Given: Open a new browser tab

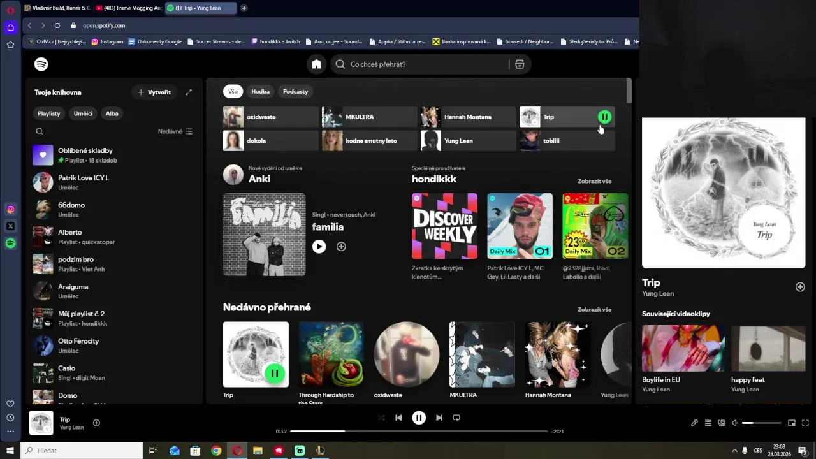Looking at the screenshot, I should [244, 8].
